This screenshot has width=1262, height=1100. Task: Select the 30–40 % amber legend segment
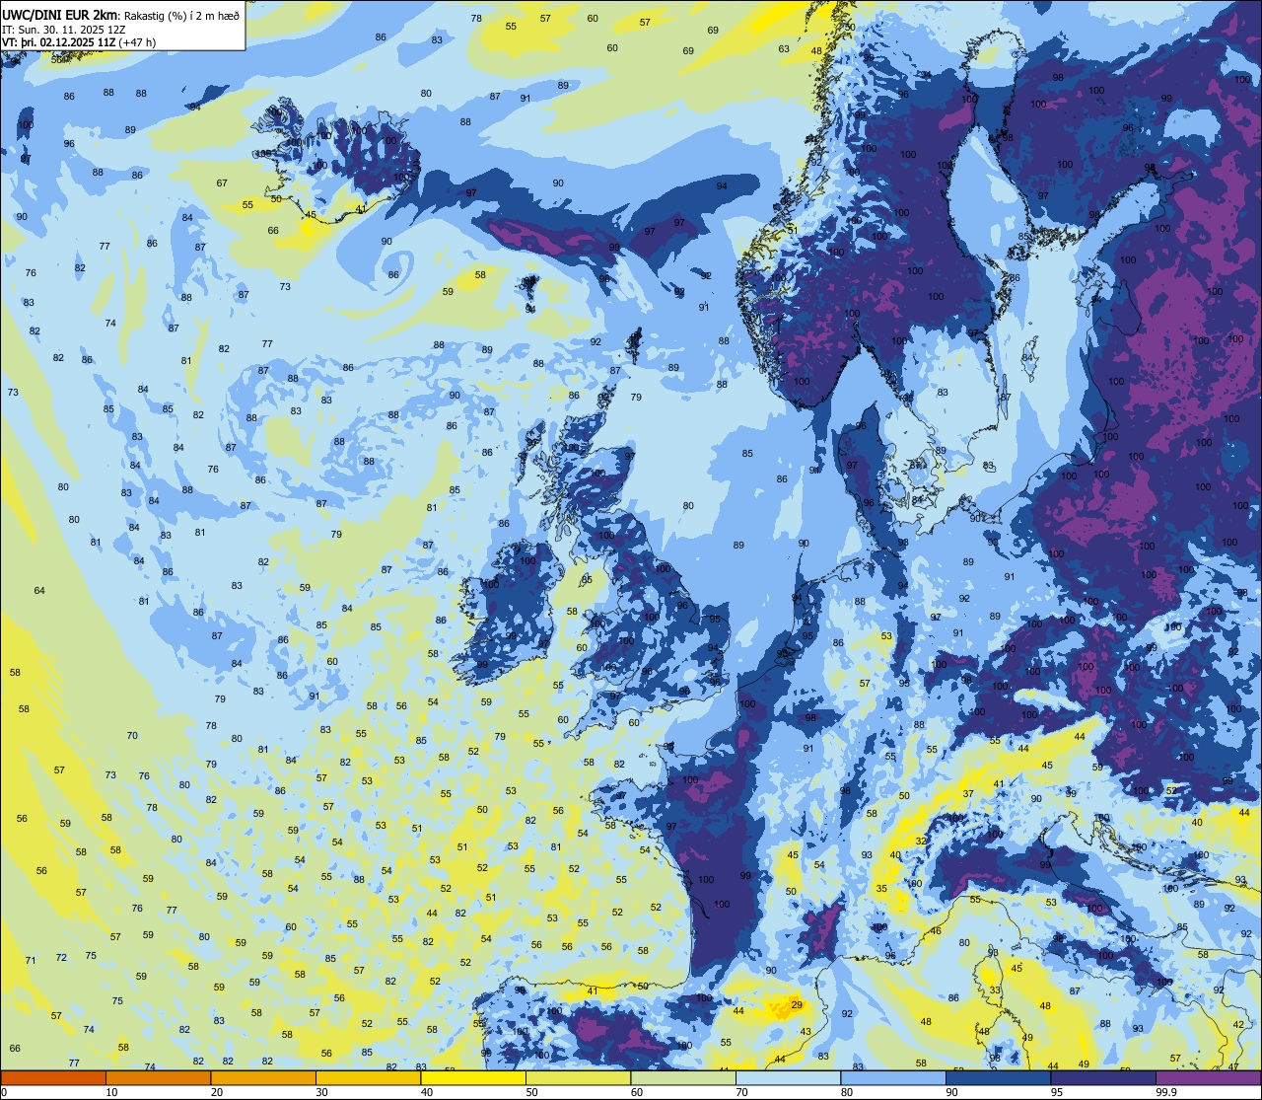coord(368,1077)
